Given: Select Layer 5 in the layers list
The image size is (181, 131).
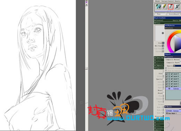Looking at the screenshot, I should [x=173, y=74].
